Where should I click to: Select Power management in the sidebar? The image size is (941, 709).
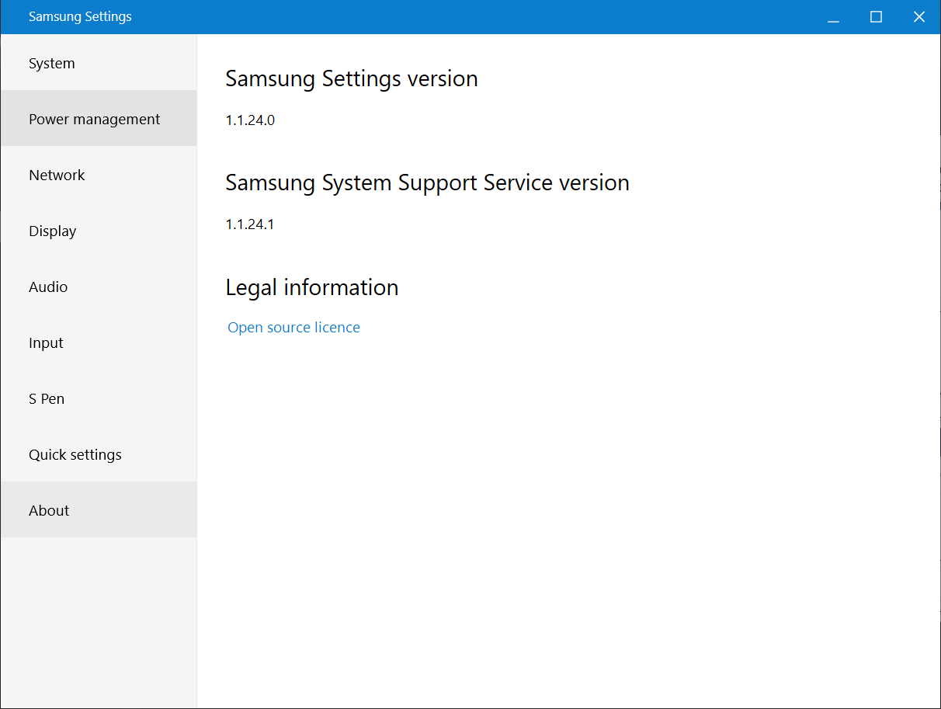pos(99,119)
